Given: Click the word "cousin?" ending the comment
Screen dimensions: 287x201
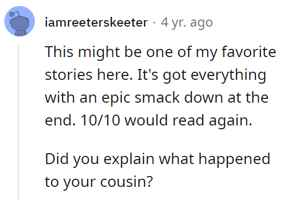Looking at the screenshot, I should coord(127,182).
